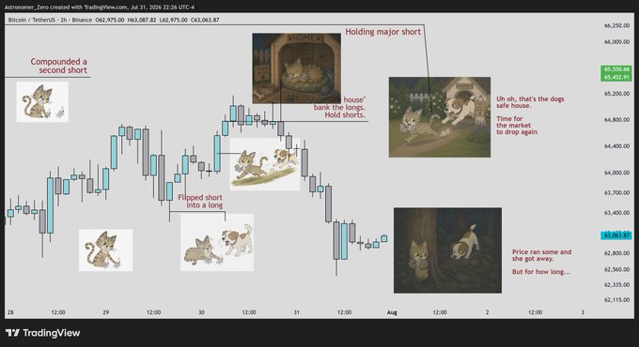The width and height of the screenshot is (639, 347).
Task: Click the 62,115.00 price axis label
Action: click(616, 300)
